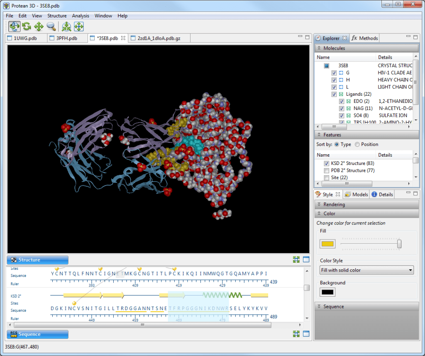The height and width of the screenshot is (356, 425).
Task: Maximize the Style panel
Action: pyautogui.click(x=415, y=193)
